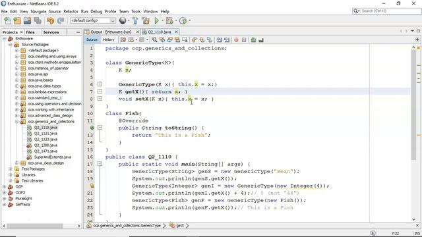422x237 pixels.
Task: Click the Last Edit icon in editor toolbar
Action: pyautogui.click(x=123, y=39)
